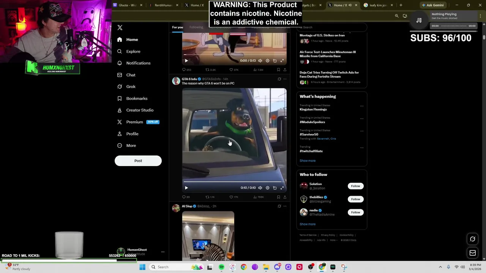Viewport: 486px width, 273px height.
Task: Toggle picture-in-picture on the GTA 6 video
Action: coord(275,188)
